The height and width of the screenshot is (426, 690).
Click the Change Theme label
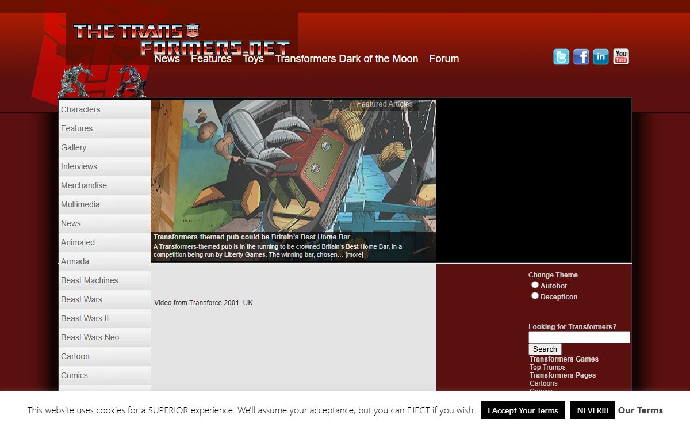553,275
